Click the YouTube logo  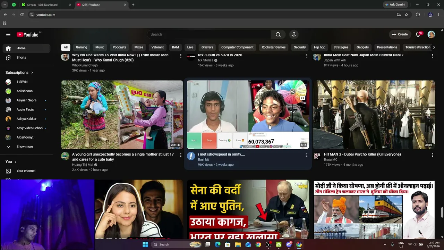point(28,34)
